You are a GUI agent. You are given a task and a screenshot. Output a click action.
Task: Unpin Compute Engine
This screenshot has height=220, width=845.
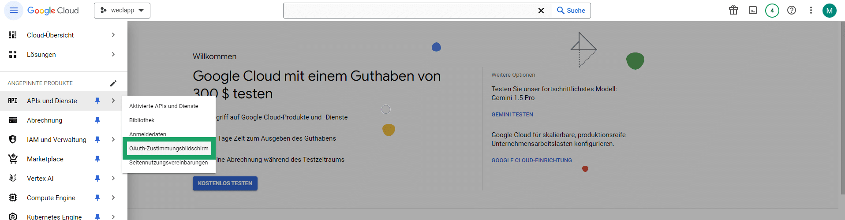97,198
